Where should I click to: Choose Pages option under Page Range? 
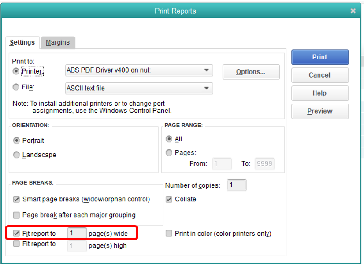pos(169,152)
